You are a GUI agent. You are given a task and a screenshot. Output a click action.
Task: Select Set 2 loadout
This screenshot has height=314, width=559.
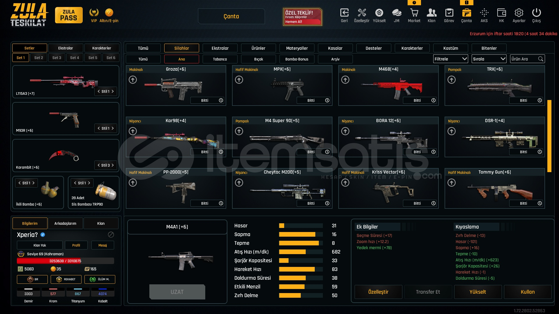(39, 58)
